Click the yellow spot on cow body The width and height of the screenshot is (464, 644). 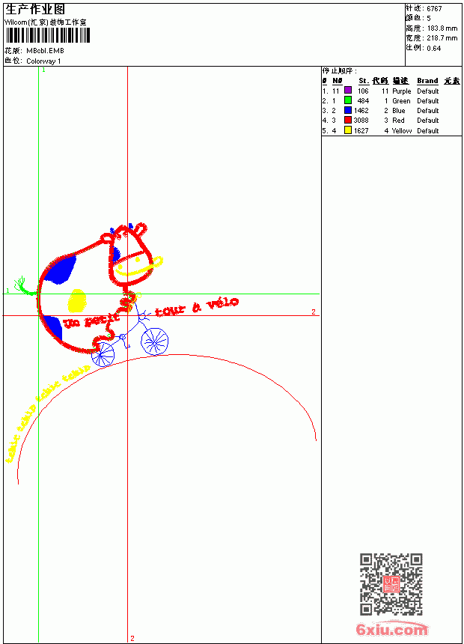pyautogui.click(x=77, y=300)
